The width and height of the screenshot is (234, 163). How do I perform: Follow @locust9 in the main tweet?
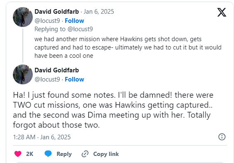click(x=74, y=79)
